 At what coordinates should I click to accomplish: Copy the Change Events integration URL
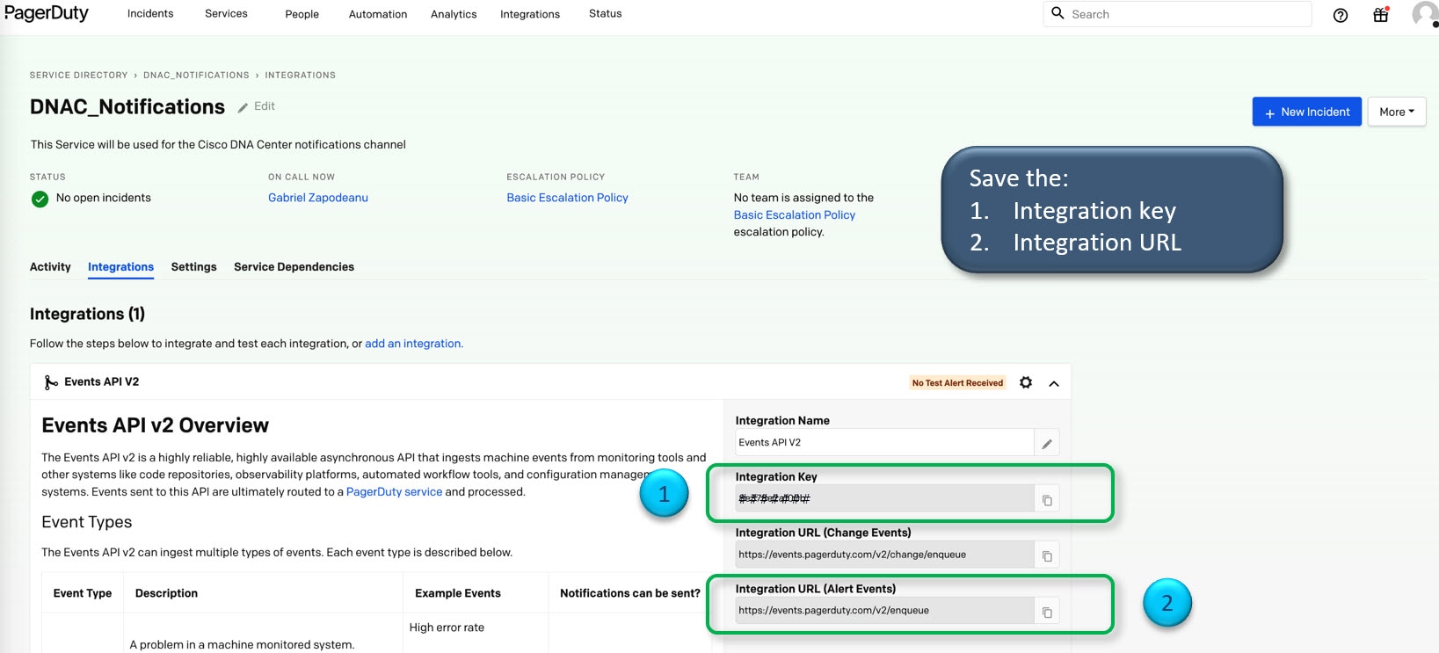point(1047,555)
